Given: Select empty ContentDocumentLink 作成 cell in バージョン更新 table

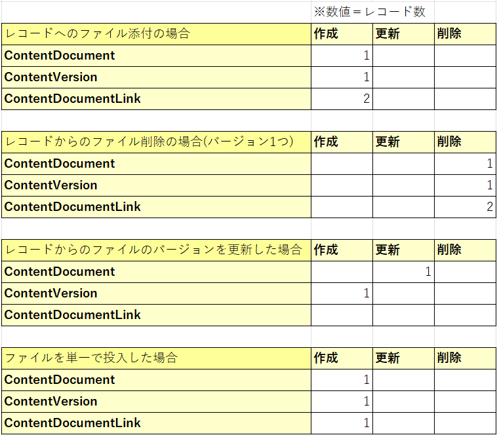Looking at the screenshot, I should tap(342, 315).
